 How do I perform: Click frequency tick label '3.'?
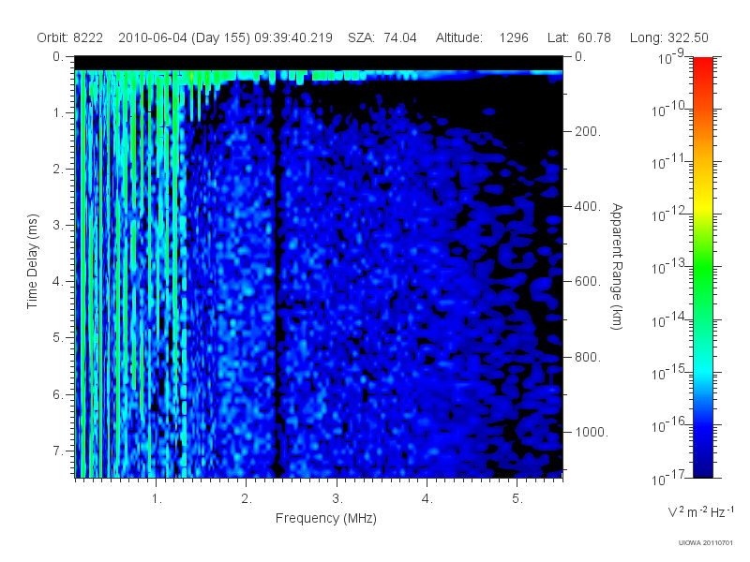pyautogui.click(x=337, y=499)
